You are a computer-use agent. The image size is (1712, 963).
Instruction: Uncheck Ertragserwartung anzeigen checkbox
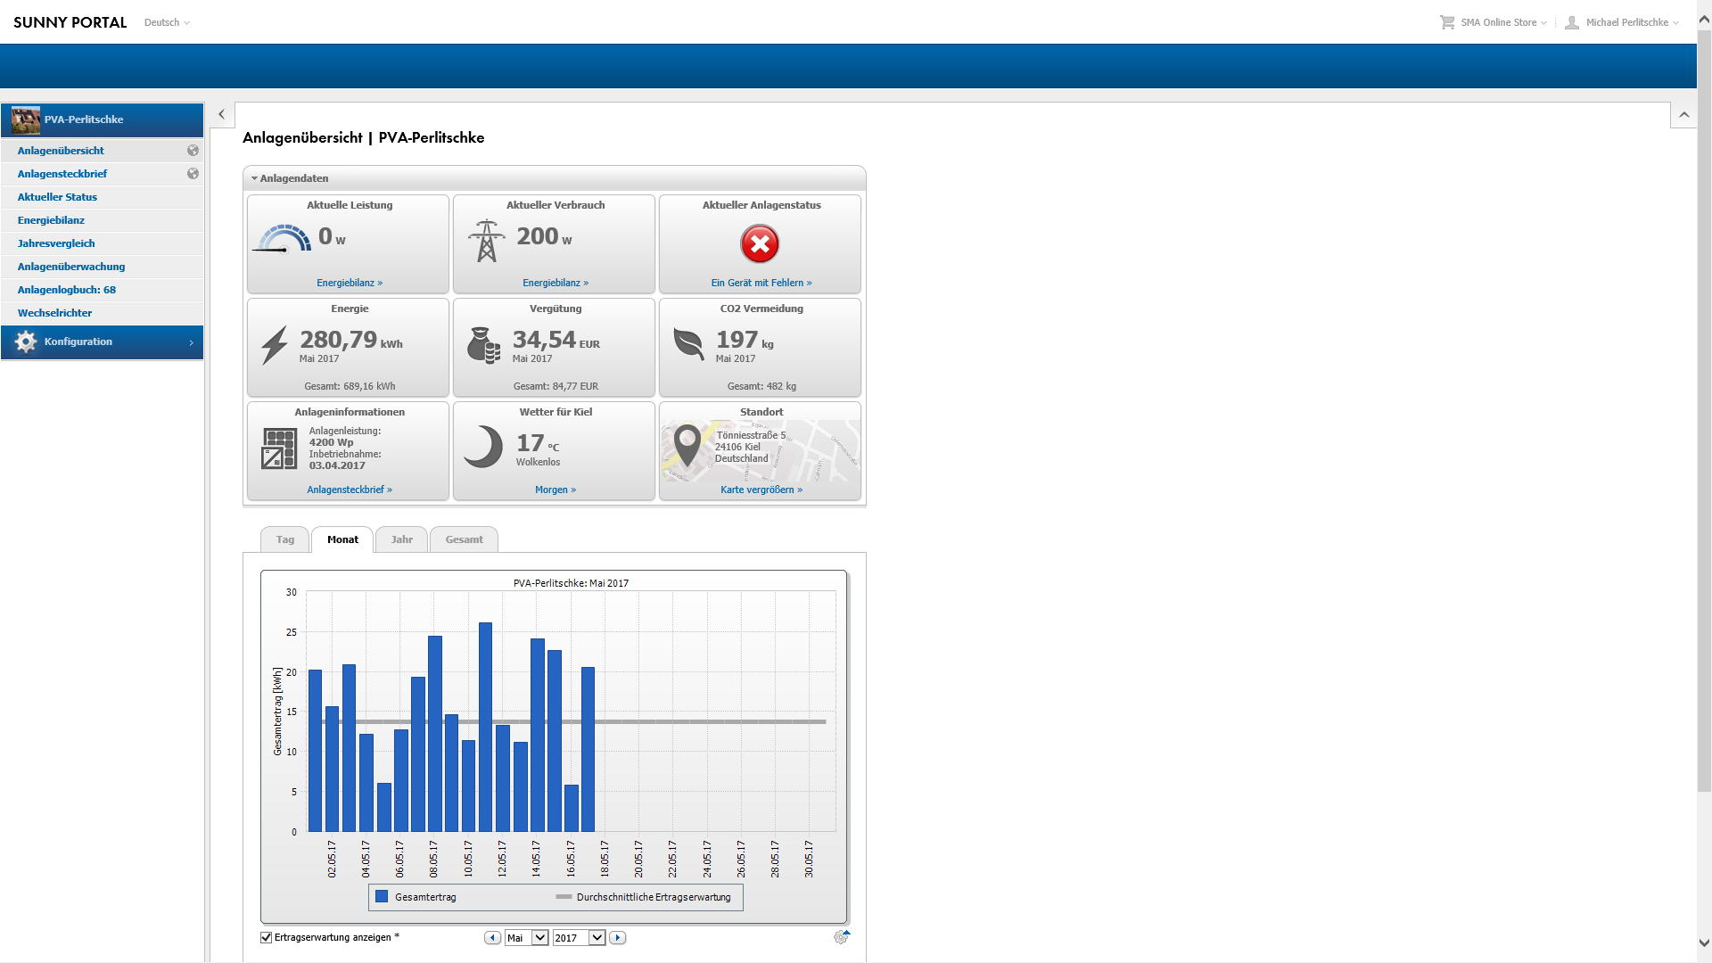click(266, 937)
